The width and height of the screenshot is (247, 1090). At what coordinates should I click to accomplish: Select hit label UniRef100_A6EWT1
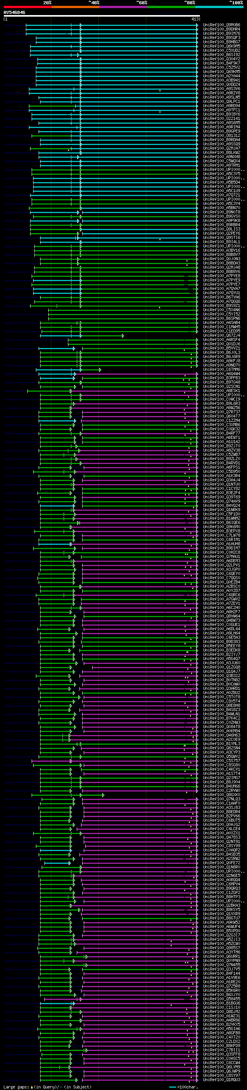(x=222, y=438)
